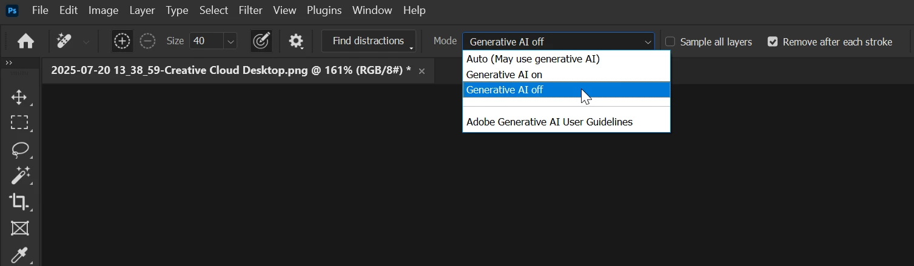Click the Find distractions button
Screen dimensions: 914x266
pyautogui.click(x=368, y=41)
